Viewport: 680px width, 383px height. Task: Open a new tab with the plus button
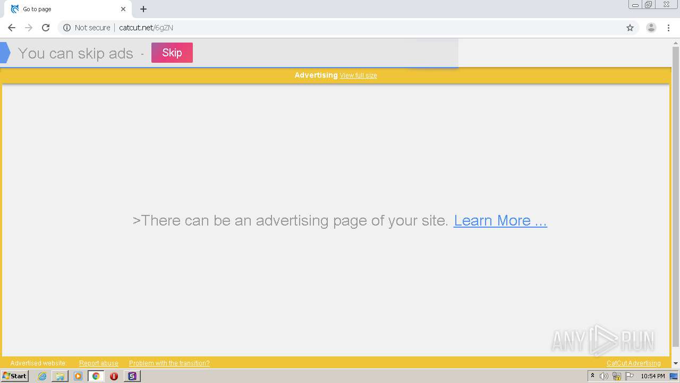pos(143,9)
